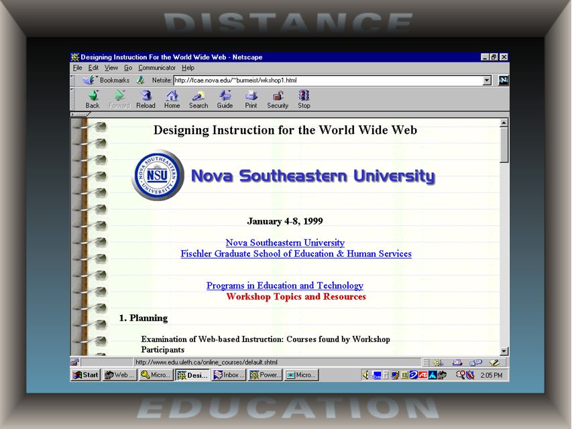The width and height of the screenshot is (572, 429).
Task: Click the Windows Start button
Action: coord(85,375)
